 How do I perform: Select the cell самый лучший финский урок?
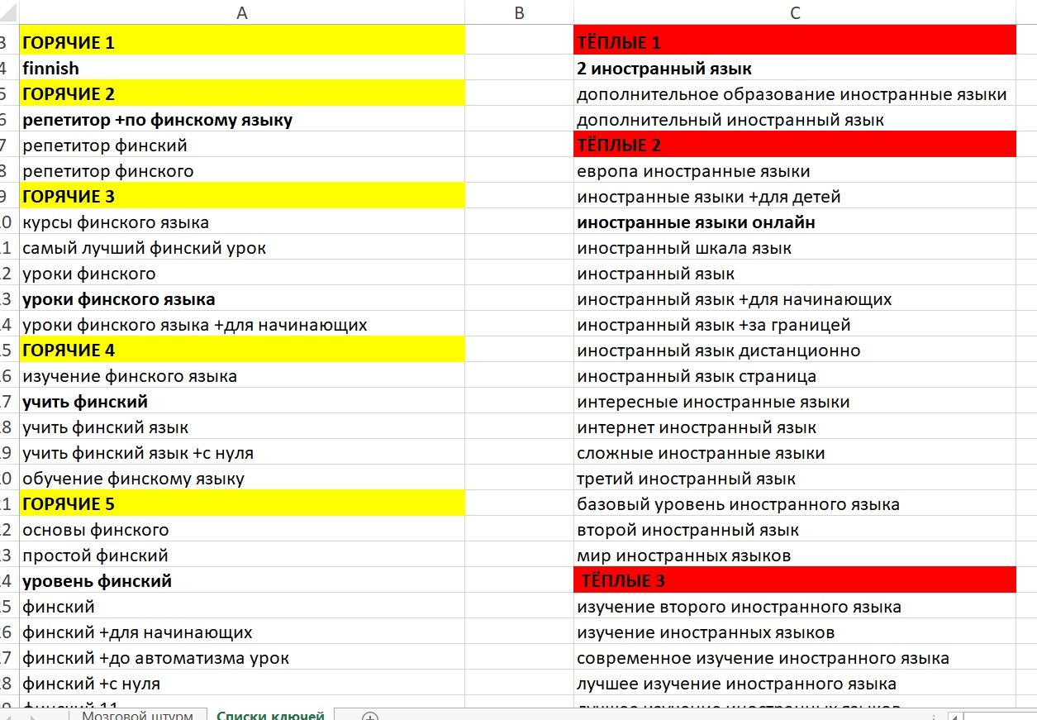(242, 247)
